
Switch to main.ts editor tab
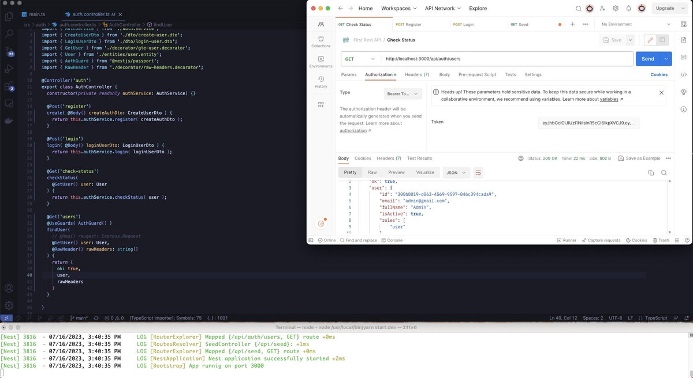point(36,14)
